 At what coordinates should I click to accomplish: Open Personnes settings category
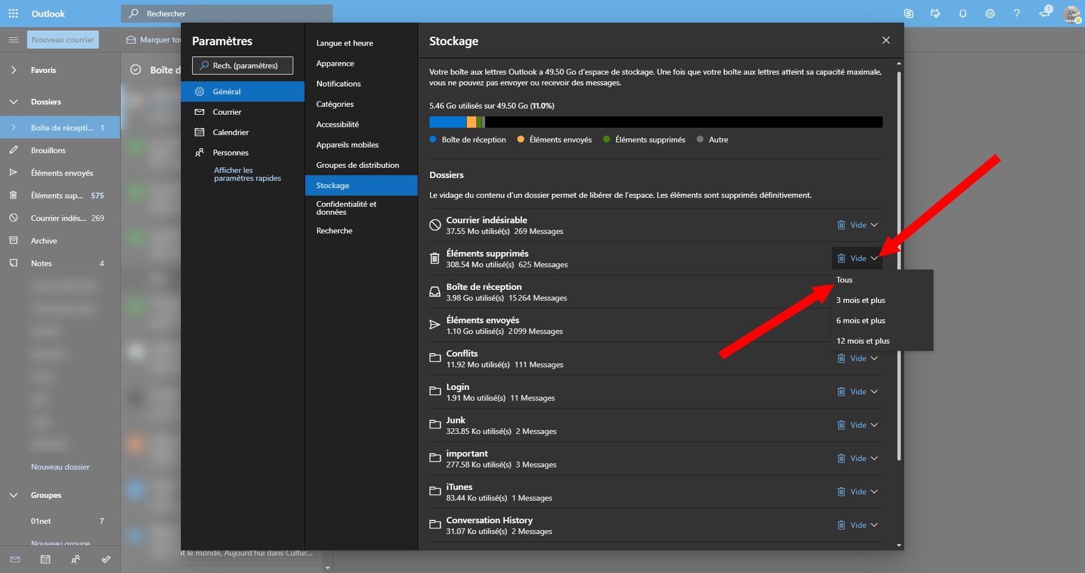(x=242, y=153)
